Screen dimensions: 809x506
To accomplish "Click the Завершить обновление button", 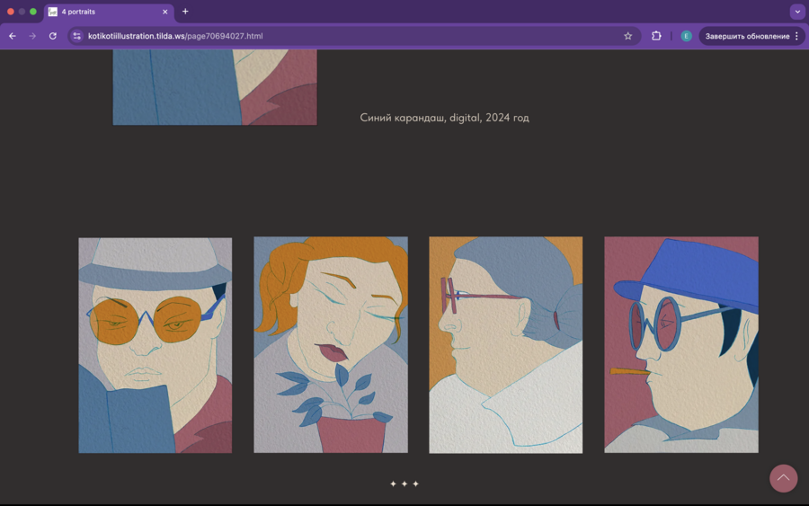I will [x=746, y=36].
